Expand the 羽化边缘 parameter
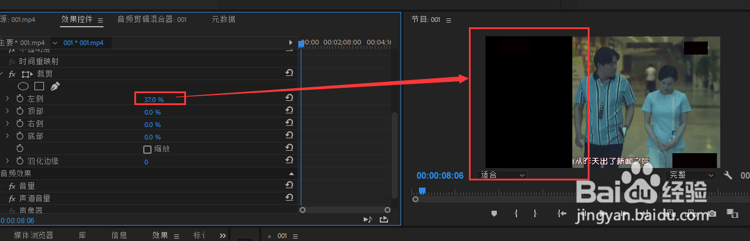The image size is (750, 241). click(7, 161)
